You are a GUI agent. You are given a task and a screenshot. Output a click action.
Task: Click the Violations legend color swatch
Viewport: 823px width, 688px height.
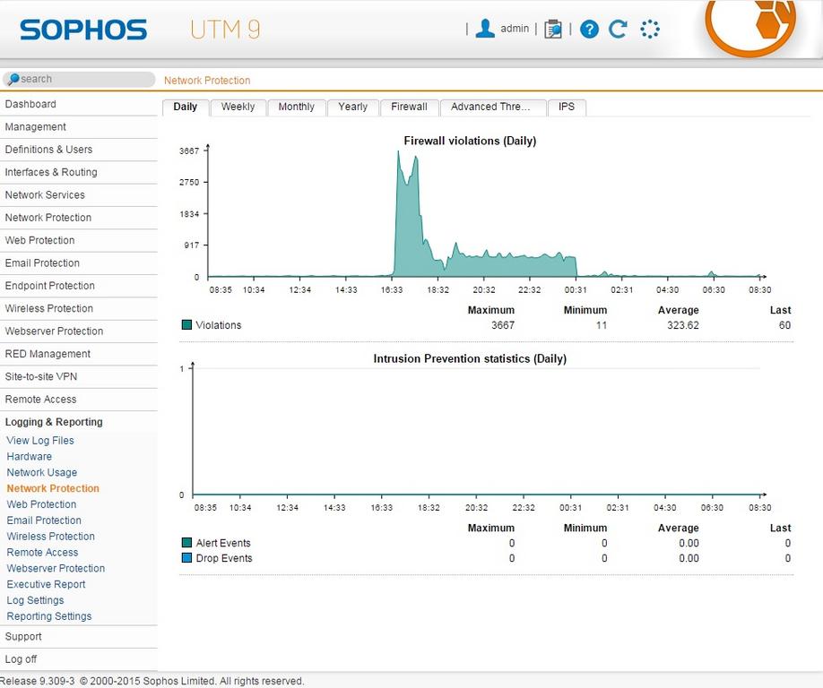coord(186,324)
